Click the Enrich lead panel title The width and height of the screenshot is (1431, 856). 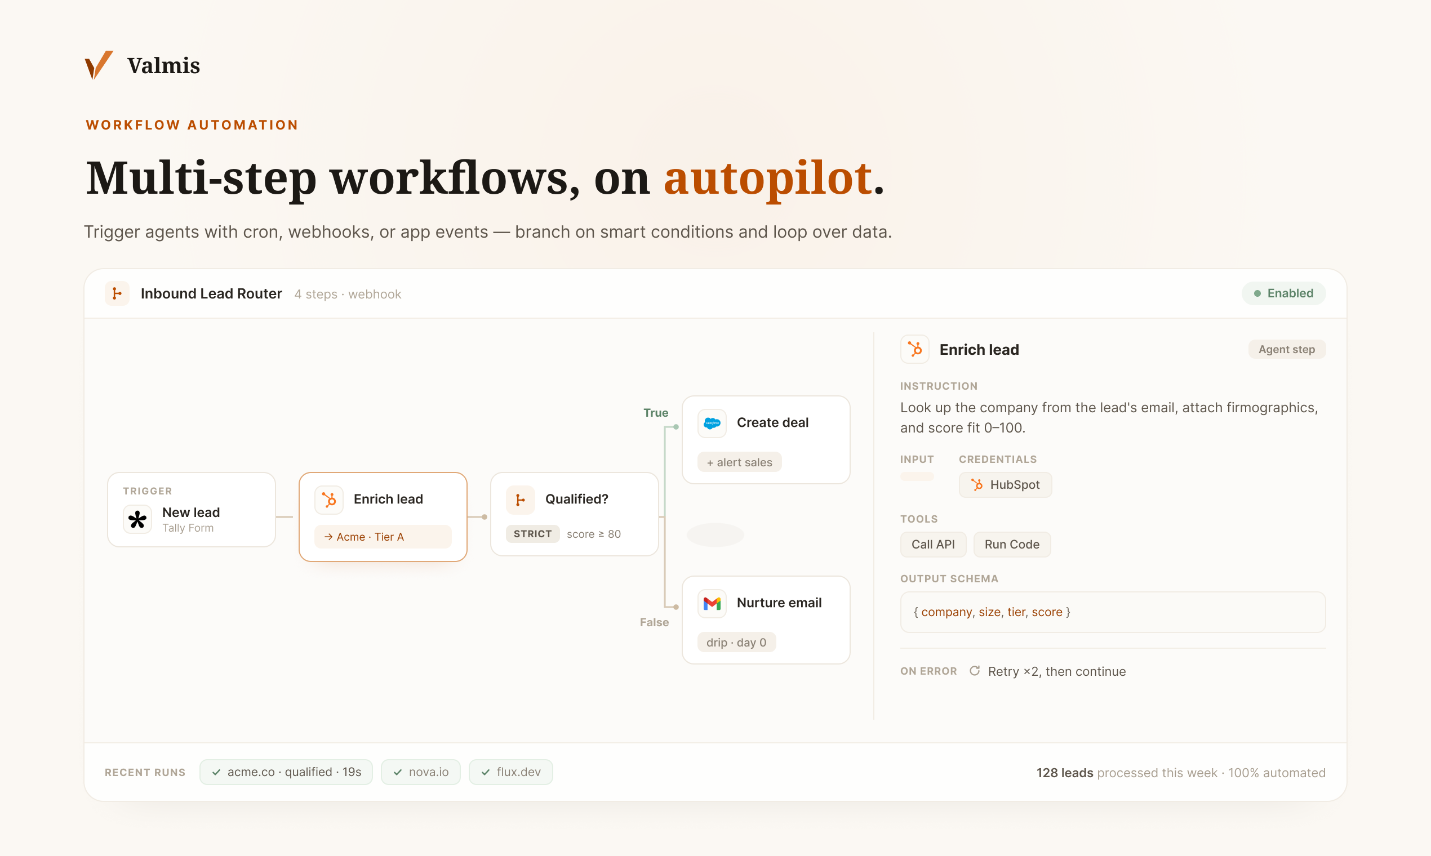[x=979, y=350]
